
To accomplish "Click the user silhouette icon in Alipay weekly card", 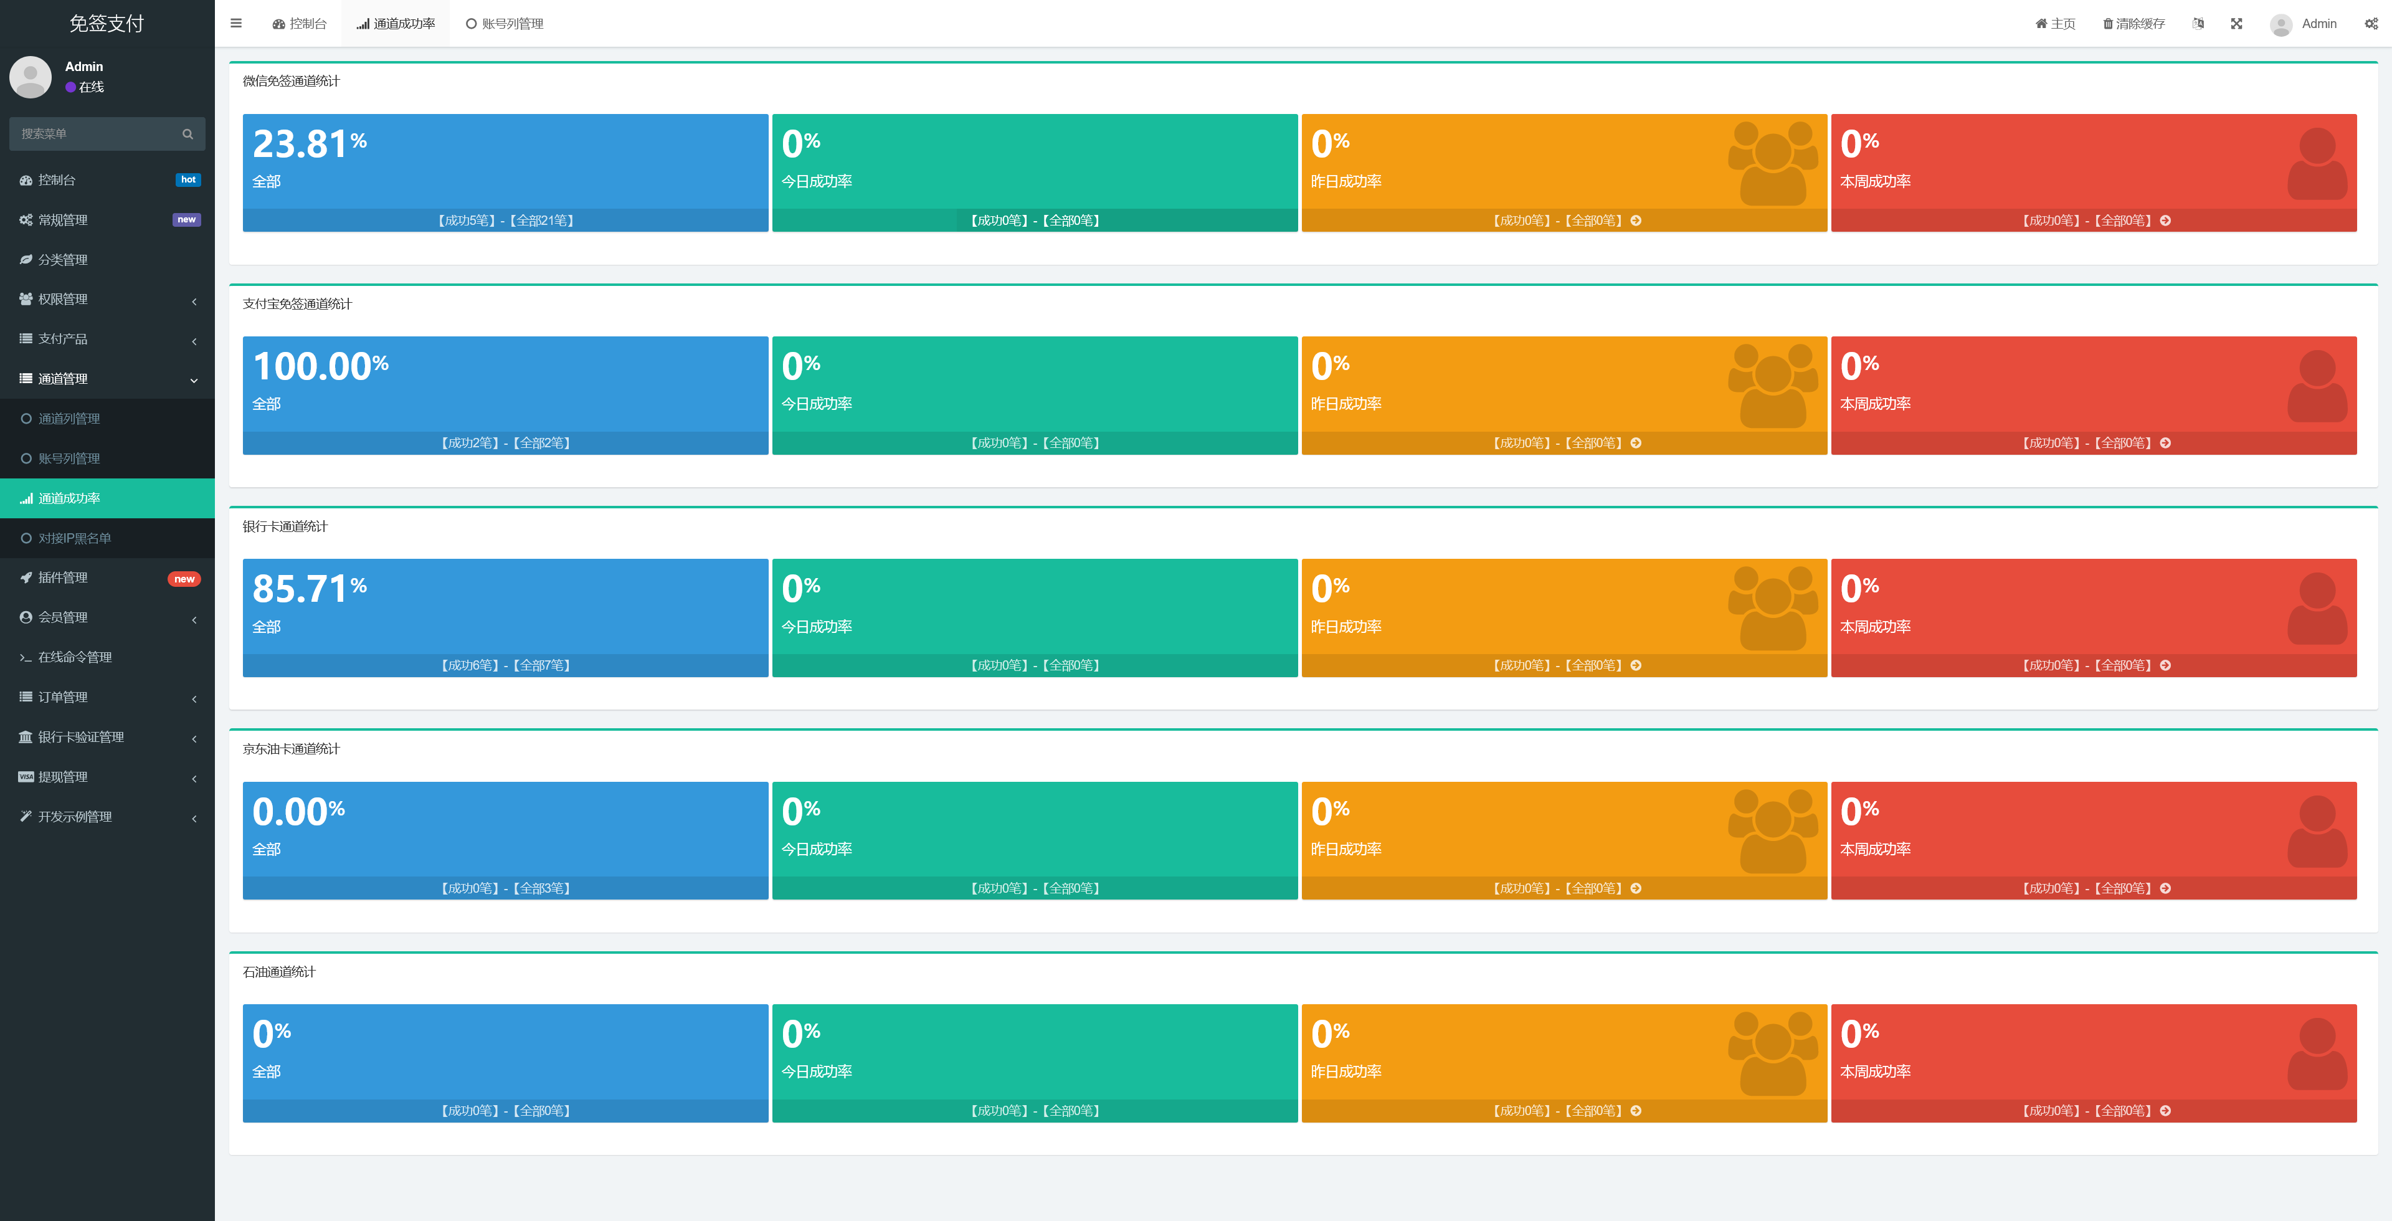I will click(2317, 386).
